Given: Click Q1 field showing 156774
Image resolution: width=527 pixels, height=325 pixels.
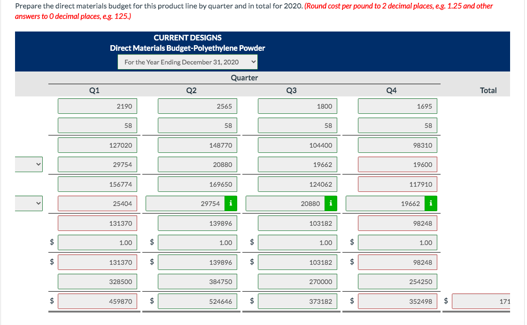Looking at the screenshot, I should [98, 184].
